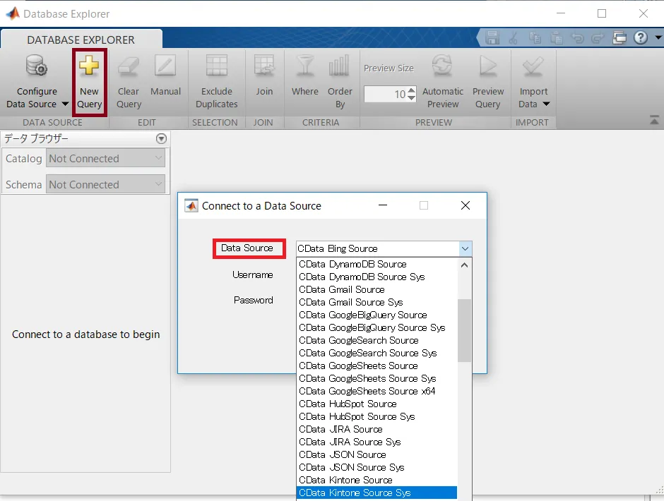This screenshot has height=501, width=664.
Task: Open MATLAB help with the question mark icon
Action: (x=641, y=38)
